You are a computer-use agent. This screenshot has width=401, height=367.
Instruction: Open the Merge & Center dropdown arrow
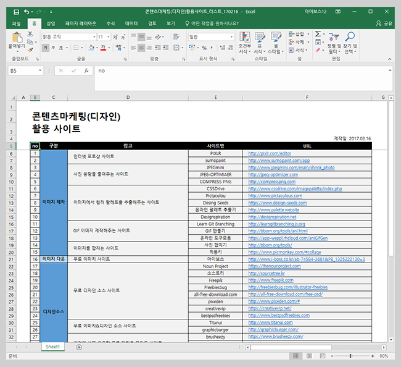pos(182,48)
